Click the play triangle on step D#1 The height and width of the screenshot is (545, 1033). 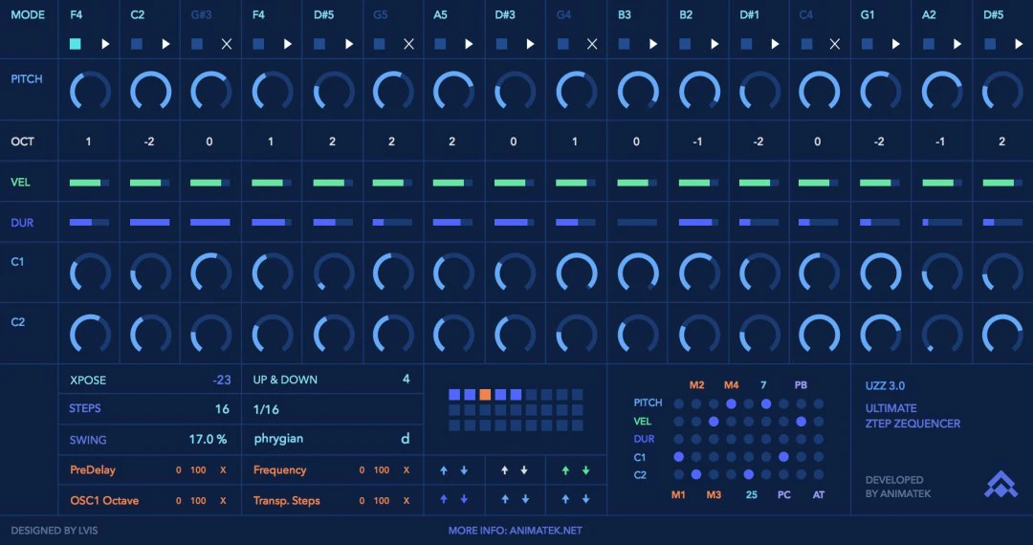pyautogui.click(x=776, y=44)
